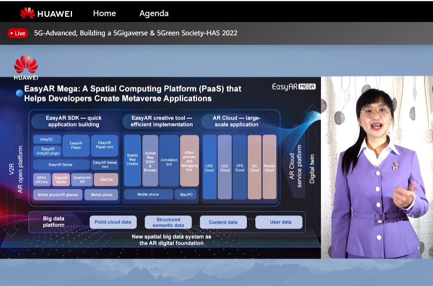Click the 'EasyAR Player mini' box
Viewport: 433px width, 286px height.
[105, 146]
